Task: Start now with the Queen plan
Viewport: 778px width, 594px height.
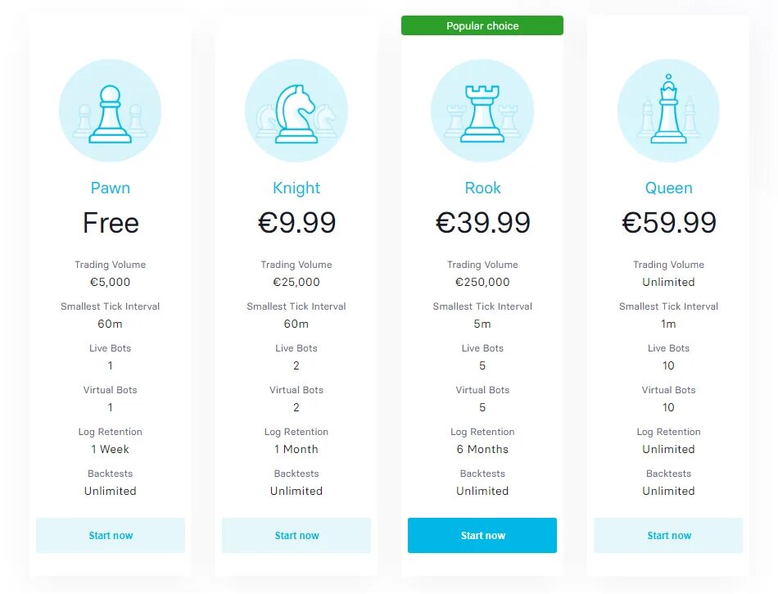Action: [x=668, y=535]
